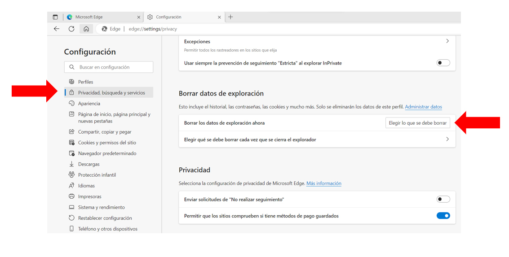Toggle strict tracking prevention for InPrivate

click(443, 63)
